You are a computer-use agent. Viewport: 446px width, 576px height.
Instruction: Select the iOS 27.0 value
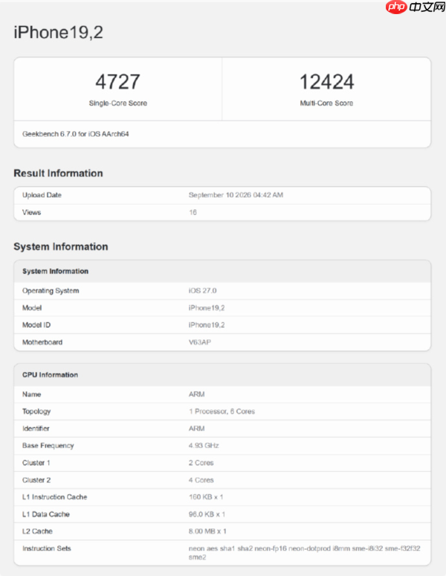coord(202,290)
